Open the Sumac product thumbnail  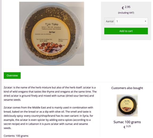pos(127,105)
